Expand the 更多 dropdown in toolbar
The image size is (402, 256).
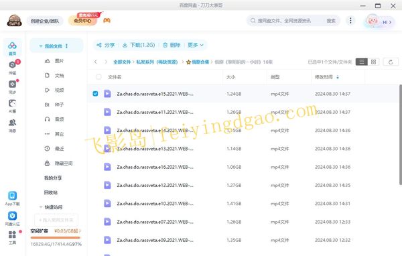[x=196, y=45]
